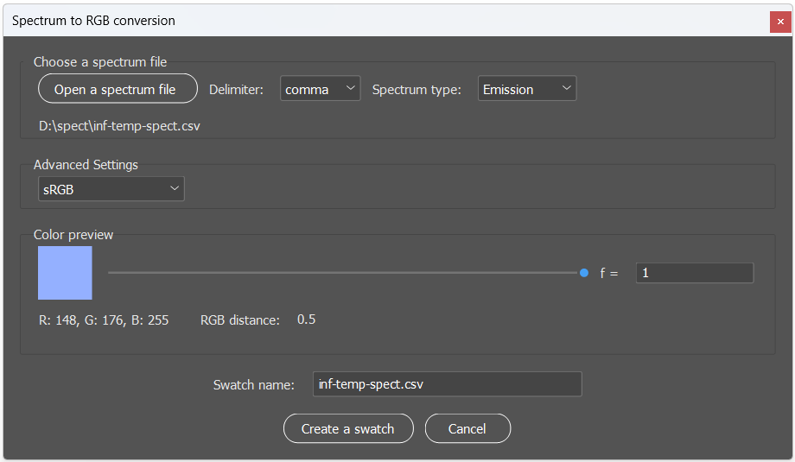The height and width of the screenshot is (462, 795).
Task: Expand the sRGB color space dropdown
Action: (x=111, y=189)
